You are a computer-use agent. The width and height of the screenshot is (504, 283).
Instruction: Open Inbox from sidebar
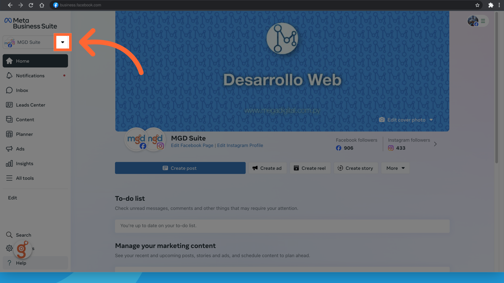pyautogui.click(x=22, y=90)
